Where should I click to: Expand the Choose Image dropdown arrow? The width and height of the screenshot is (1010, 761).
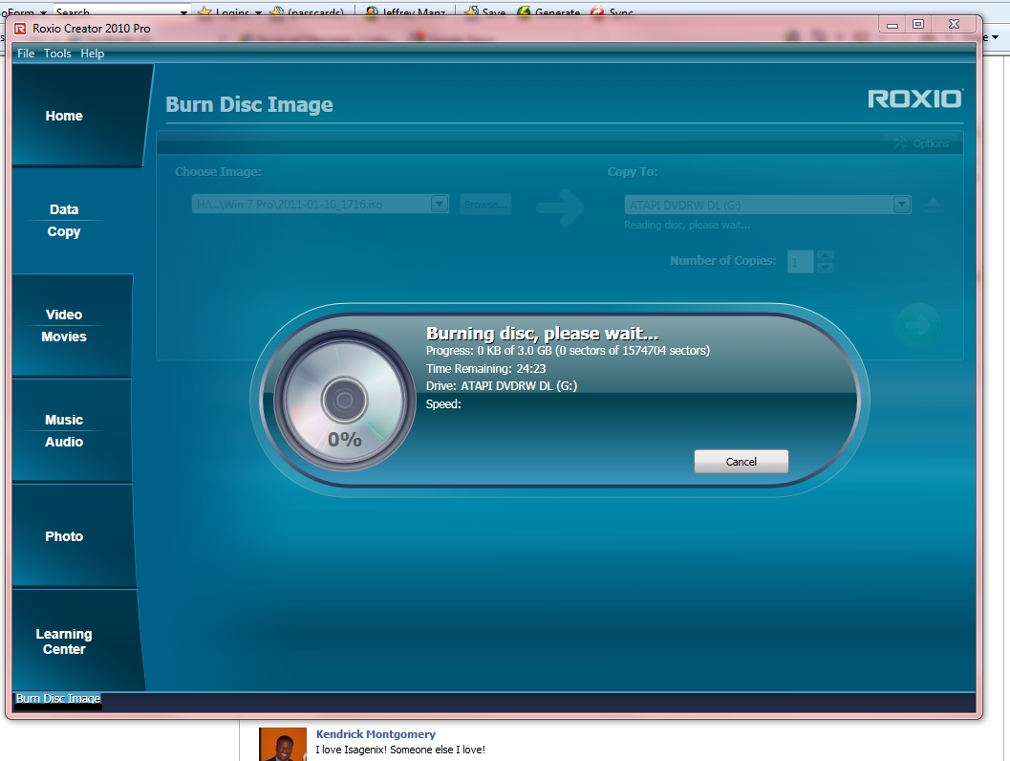[x=440, y=204]
